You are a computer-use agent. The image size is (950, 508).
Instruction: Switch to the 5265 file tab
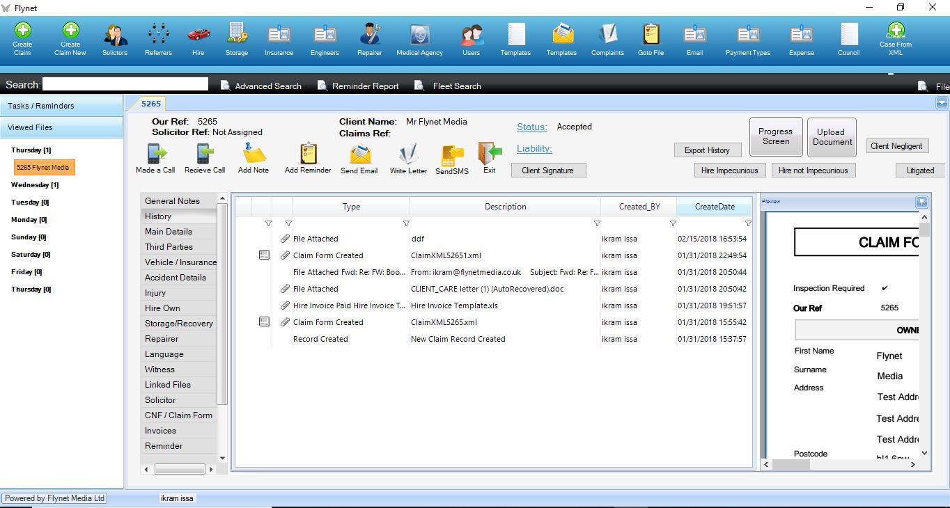tap(151, 104)
